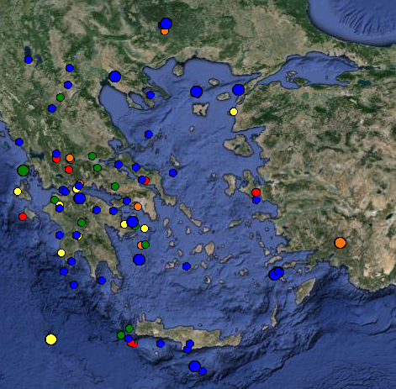Screen dimensions: 396x389
Task: Select the large blue marker on the Gallipoli peninsula
Action: 238,90
